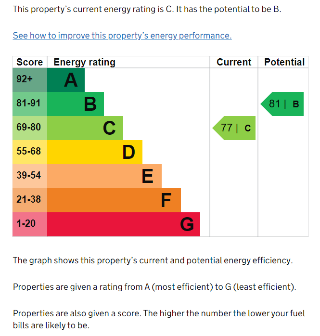Click the 92+ score cell
Viewport: 320px width, 336px height.
pyautogui.click(x=29, y=80)
